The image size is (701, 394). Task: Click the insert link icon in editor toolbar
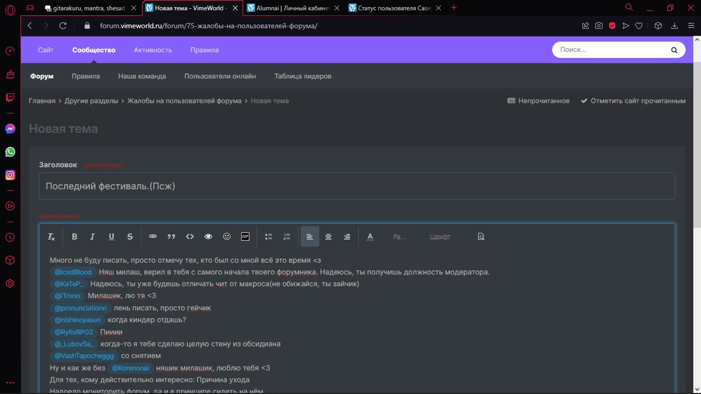[x=153, y=236]
